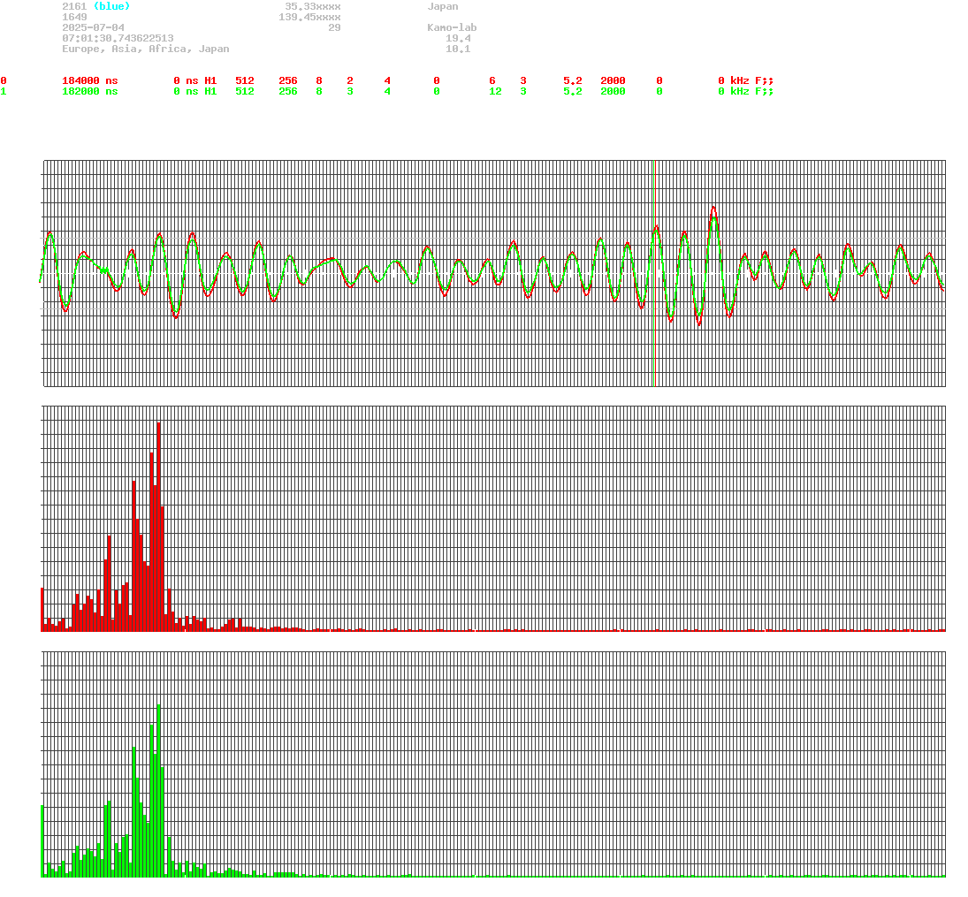The image size is (968, 897).
Task: Click the highest waveform peak right of marker
Action: [713, 209]
